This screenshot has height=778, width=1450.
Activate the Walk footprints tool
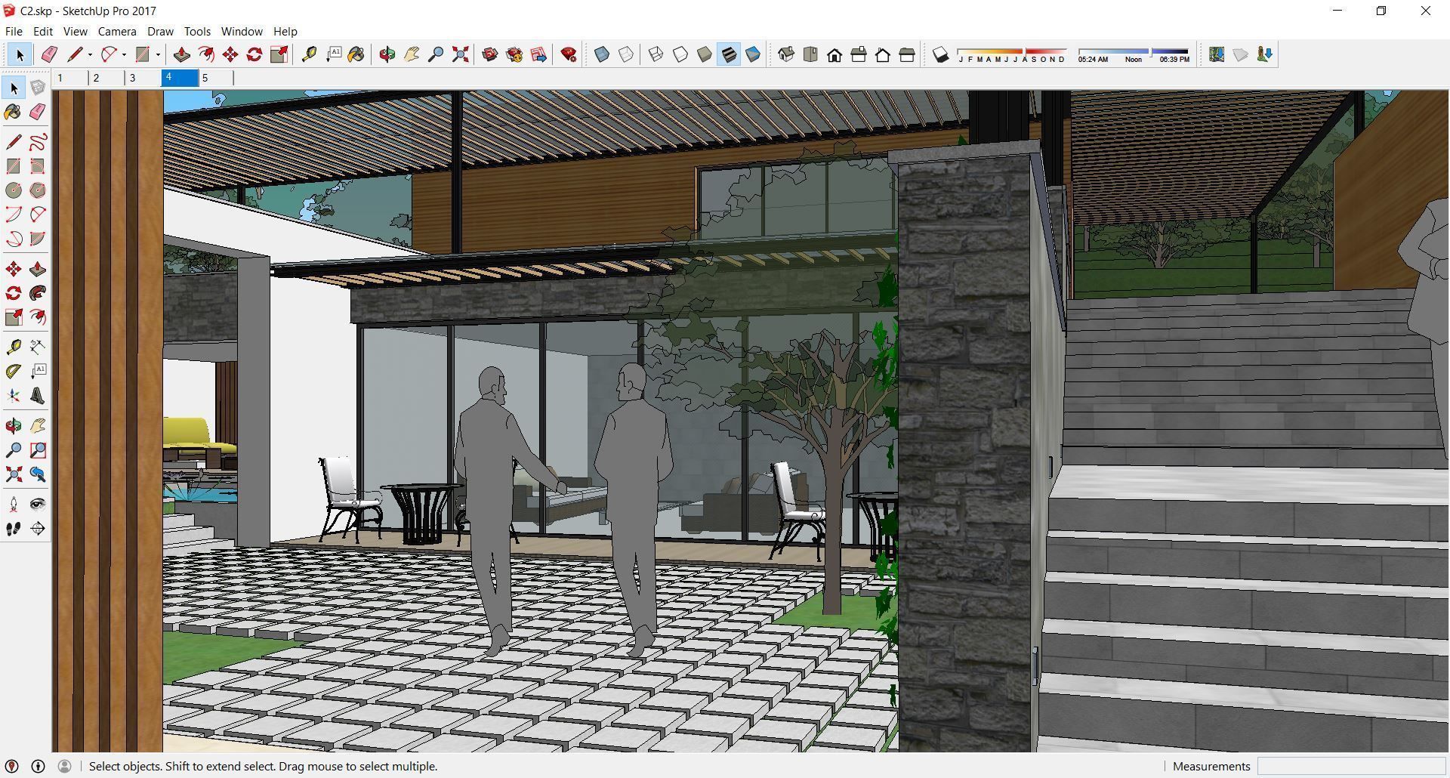pos(14,529)
